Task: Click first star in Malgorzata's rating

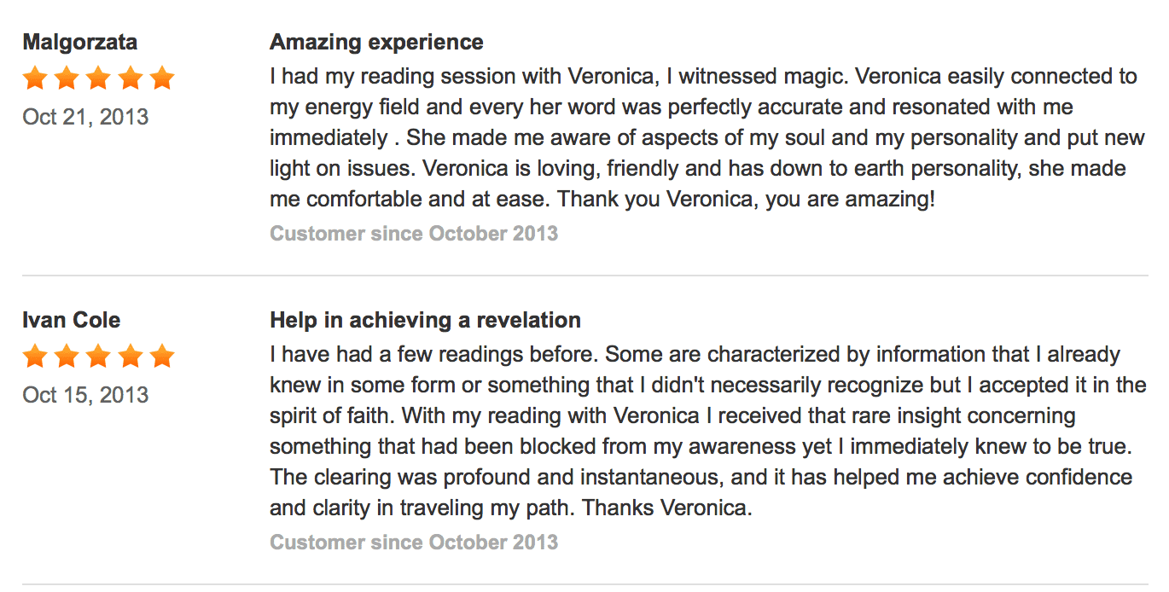Action: (35, 78)
